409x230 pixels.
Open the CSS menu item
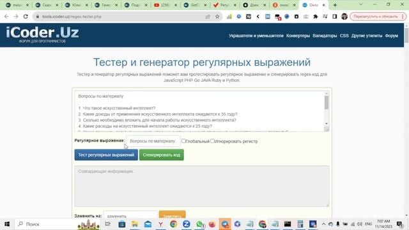[344, 36]
